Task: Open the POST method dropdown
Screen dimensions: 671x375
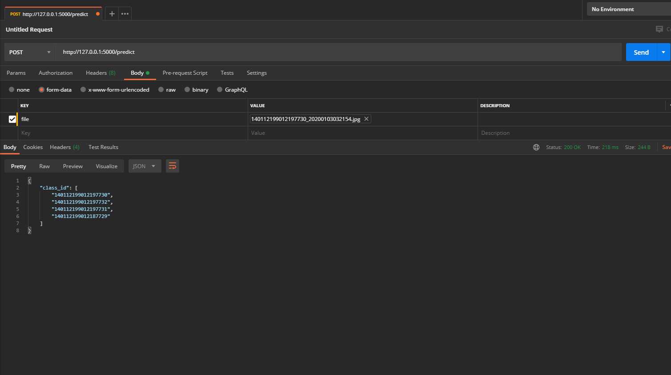Action: point(30,52)
